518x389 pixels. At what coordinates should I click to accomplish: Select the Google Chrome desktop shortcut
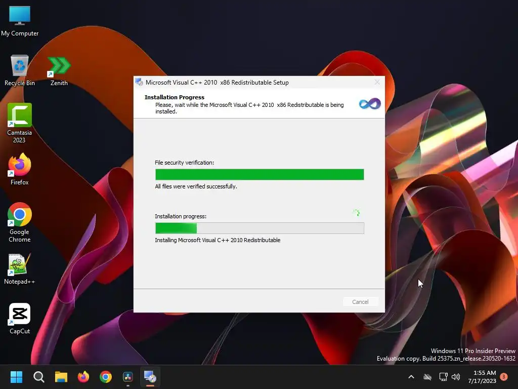click(20, 223)
